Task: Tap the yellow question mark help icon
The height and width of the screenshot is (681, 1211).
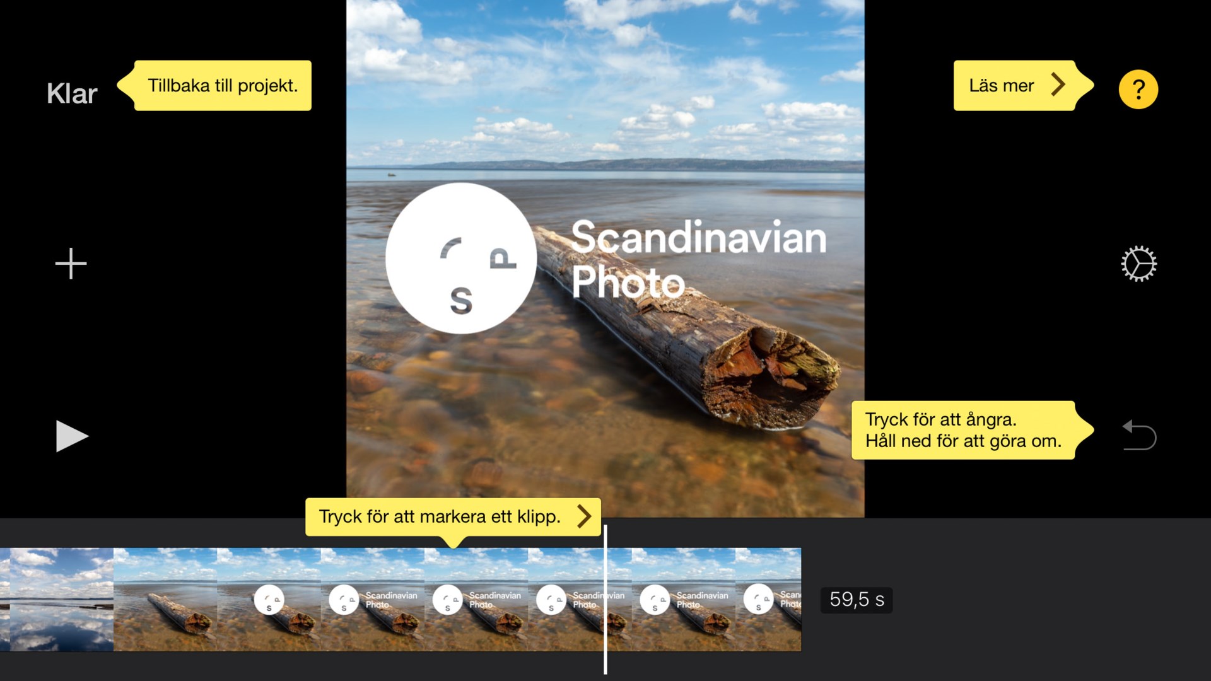Action: (x=1138, y=89)
